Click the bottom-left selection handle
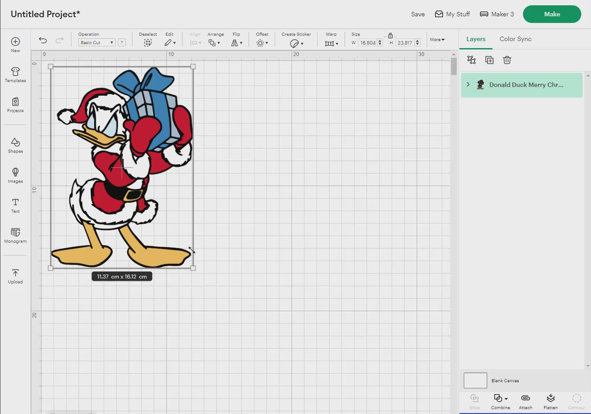 (51, 268)
